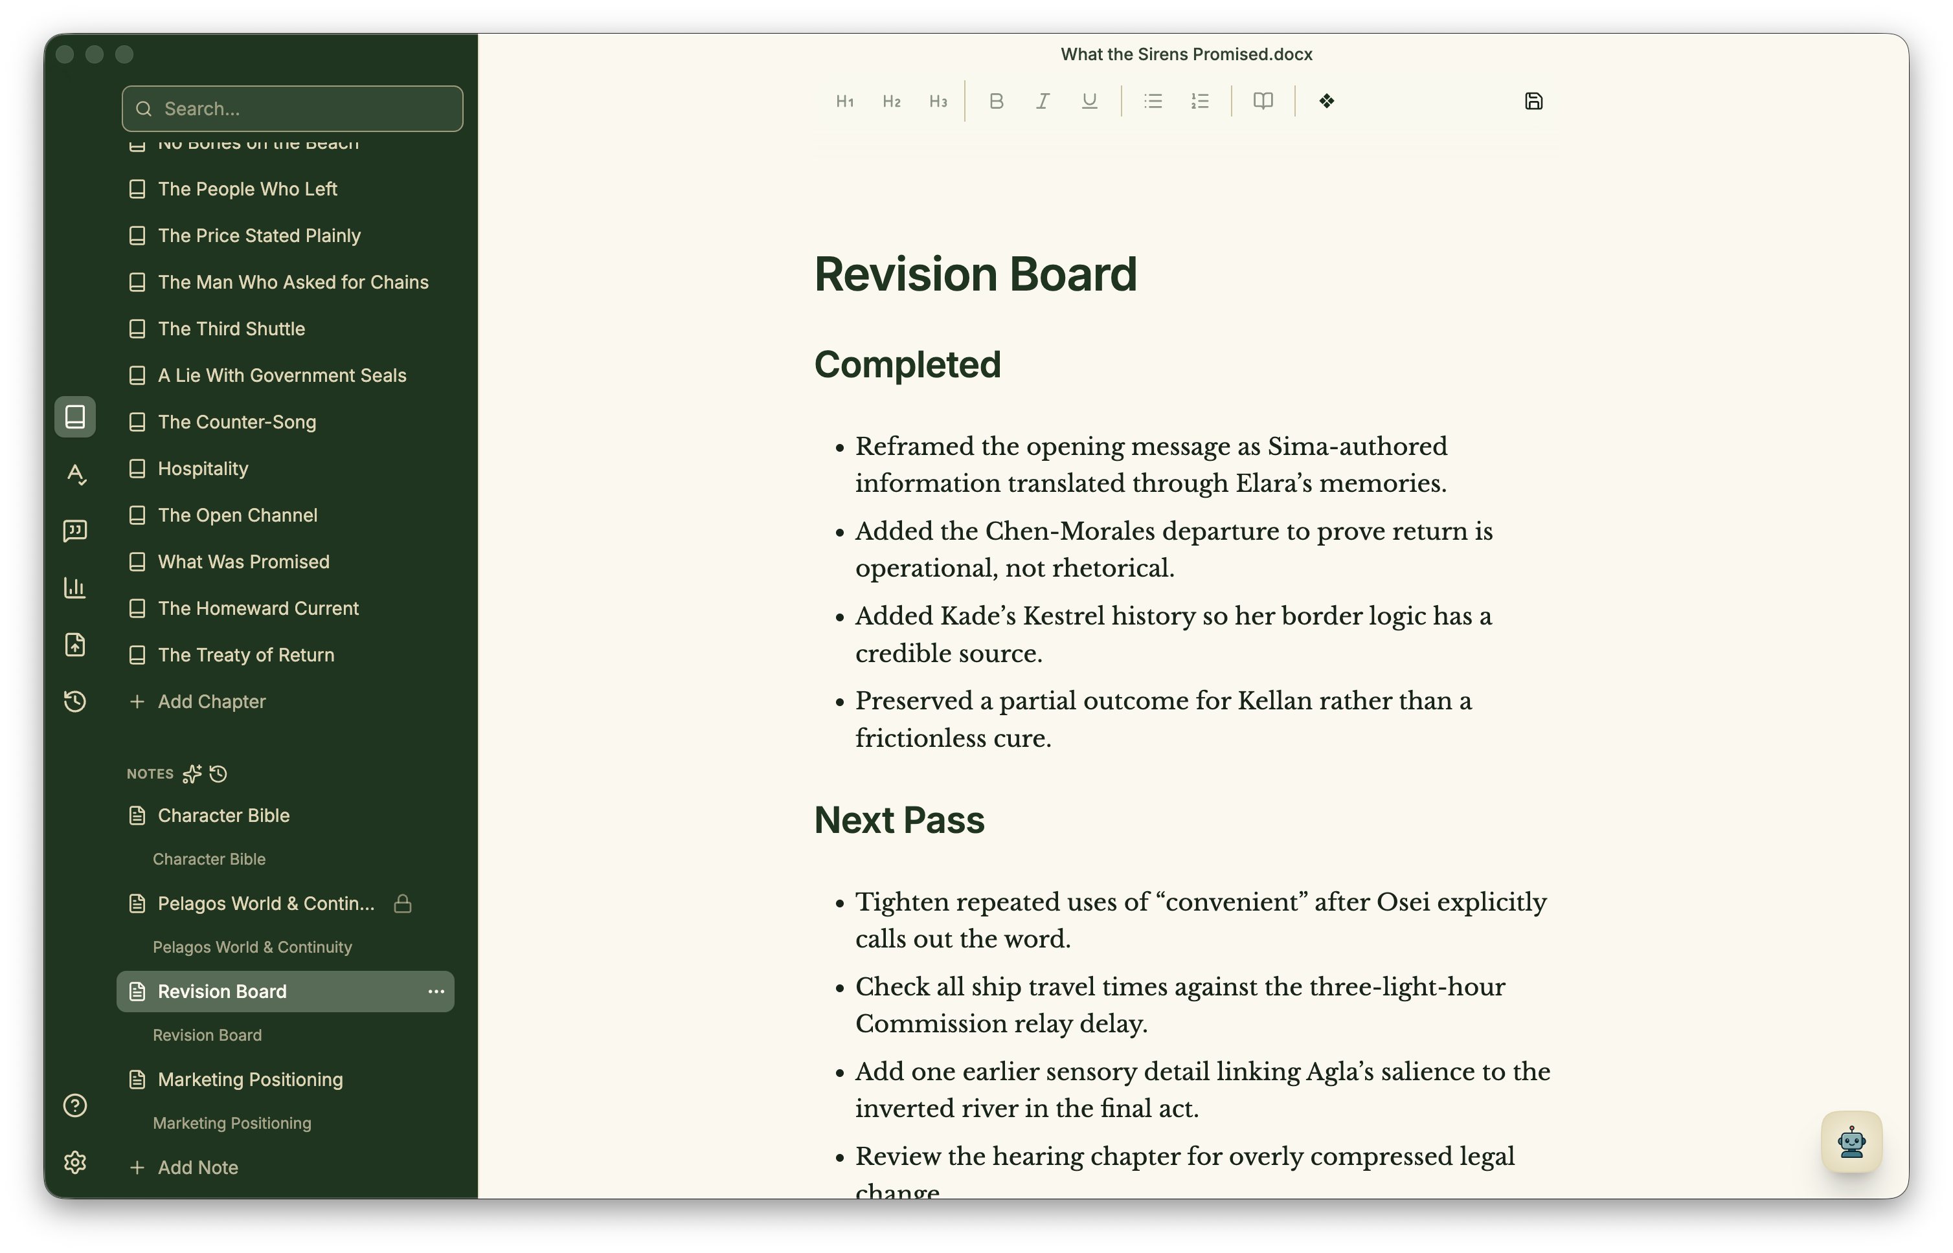Open chapter The Homeward Current
The image size is (1953, 1253).
285,608
